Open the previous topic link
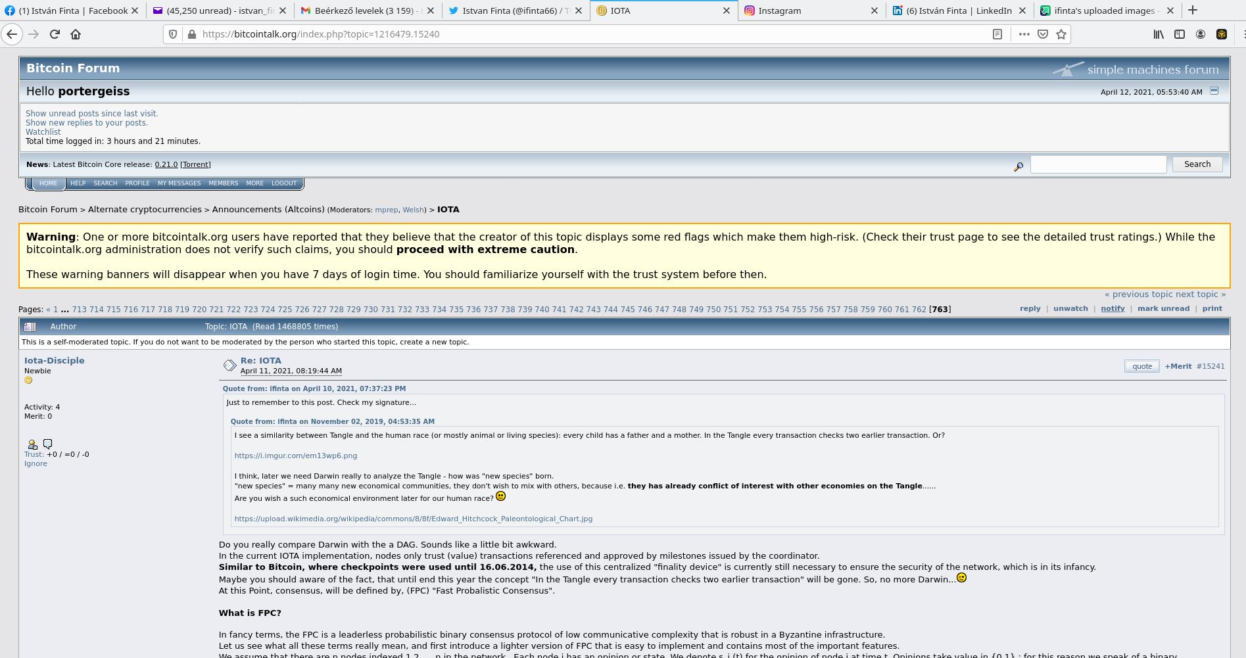 [x=1138, y=294]
